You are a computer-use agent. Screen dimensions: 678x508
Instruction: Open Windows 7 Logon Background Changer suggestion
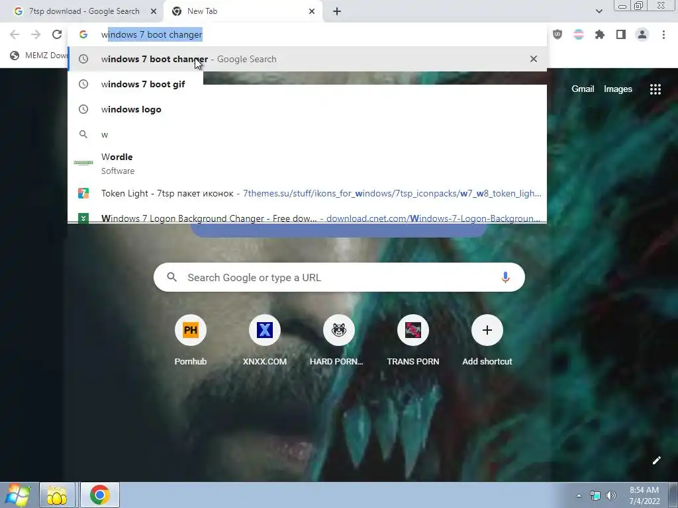point(307,216)
